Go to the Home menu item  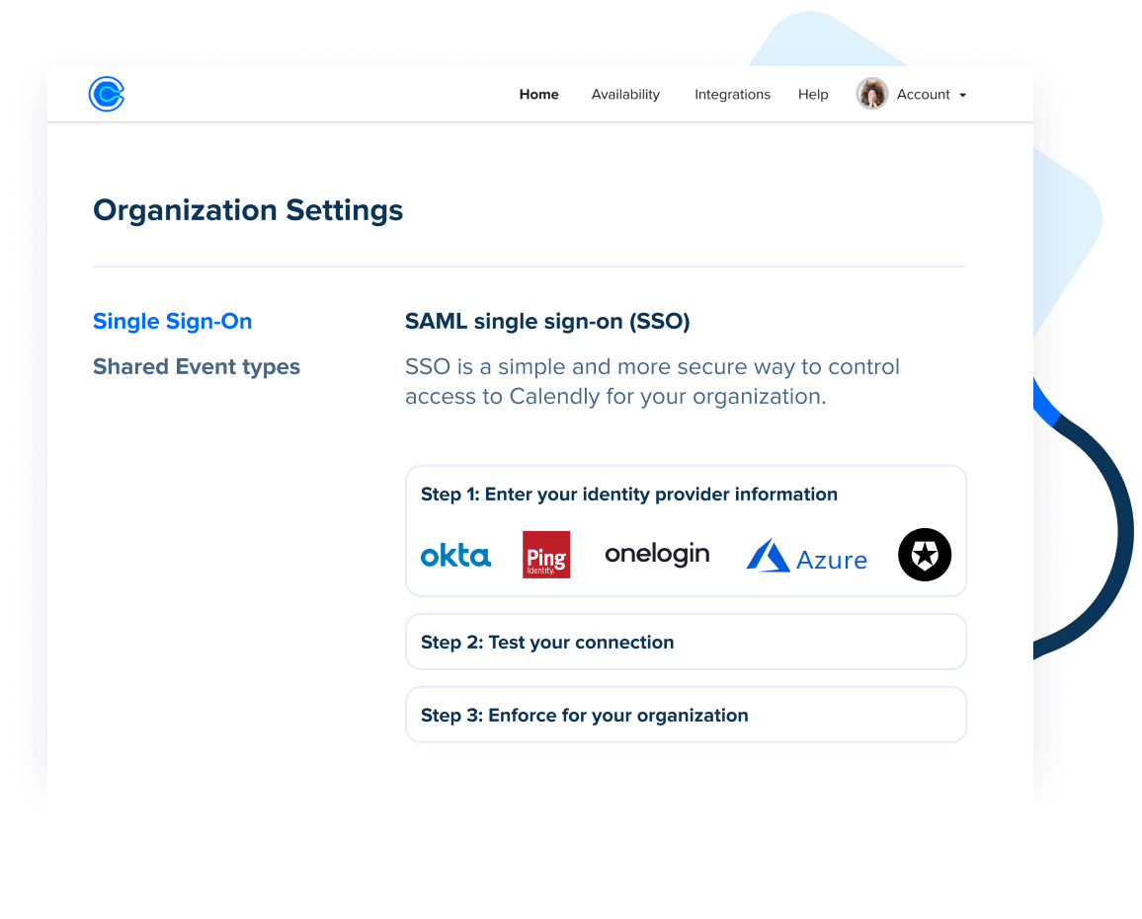539,94
